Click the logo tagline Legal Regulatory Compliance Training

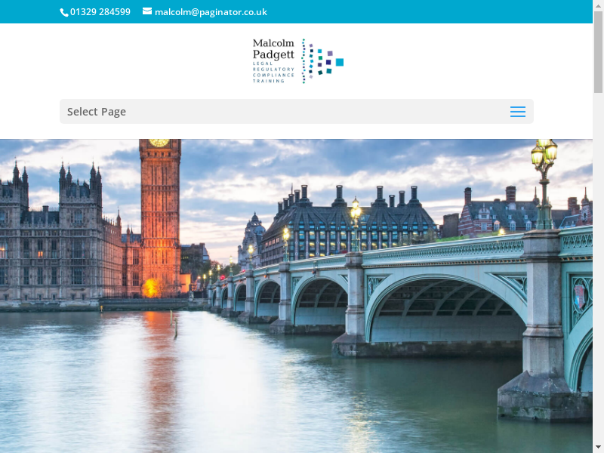click(273, 72)
